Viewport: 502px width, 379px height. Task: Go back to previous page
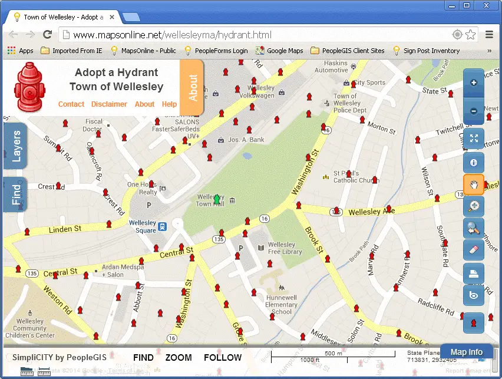(x=14, y=35)
